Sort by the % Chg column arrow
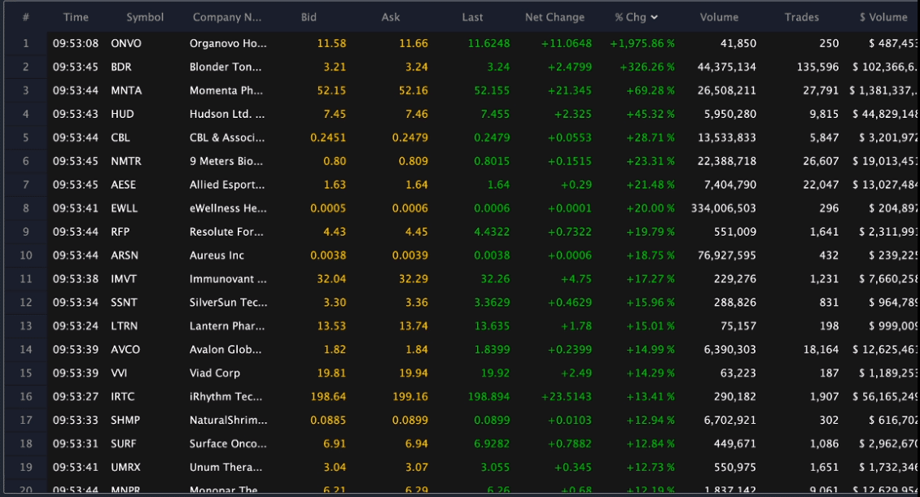 point(655,18)
